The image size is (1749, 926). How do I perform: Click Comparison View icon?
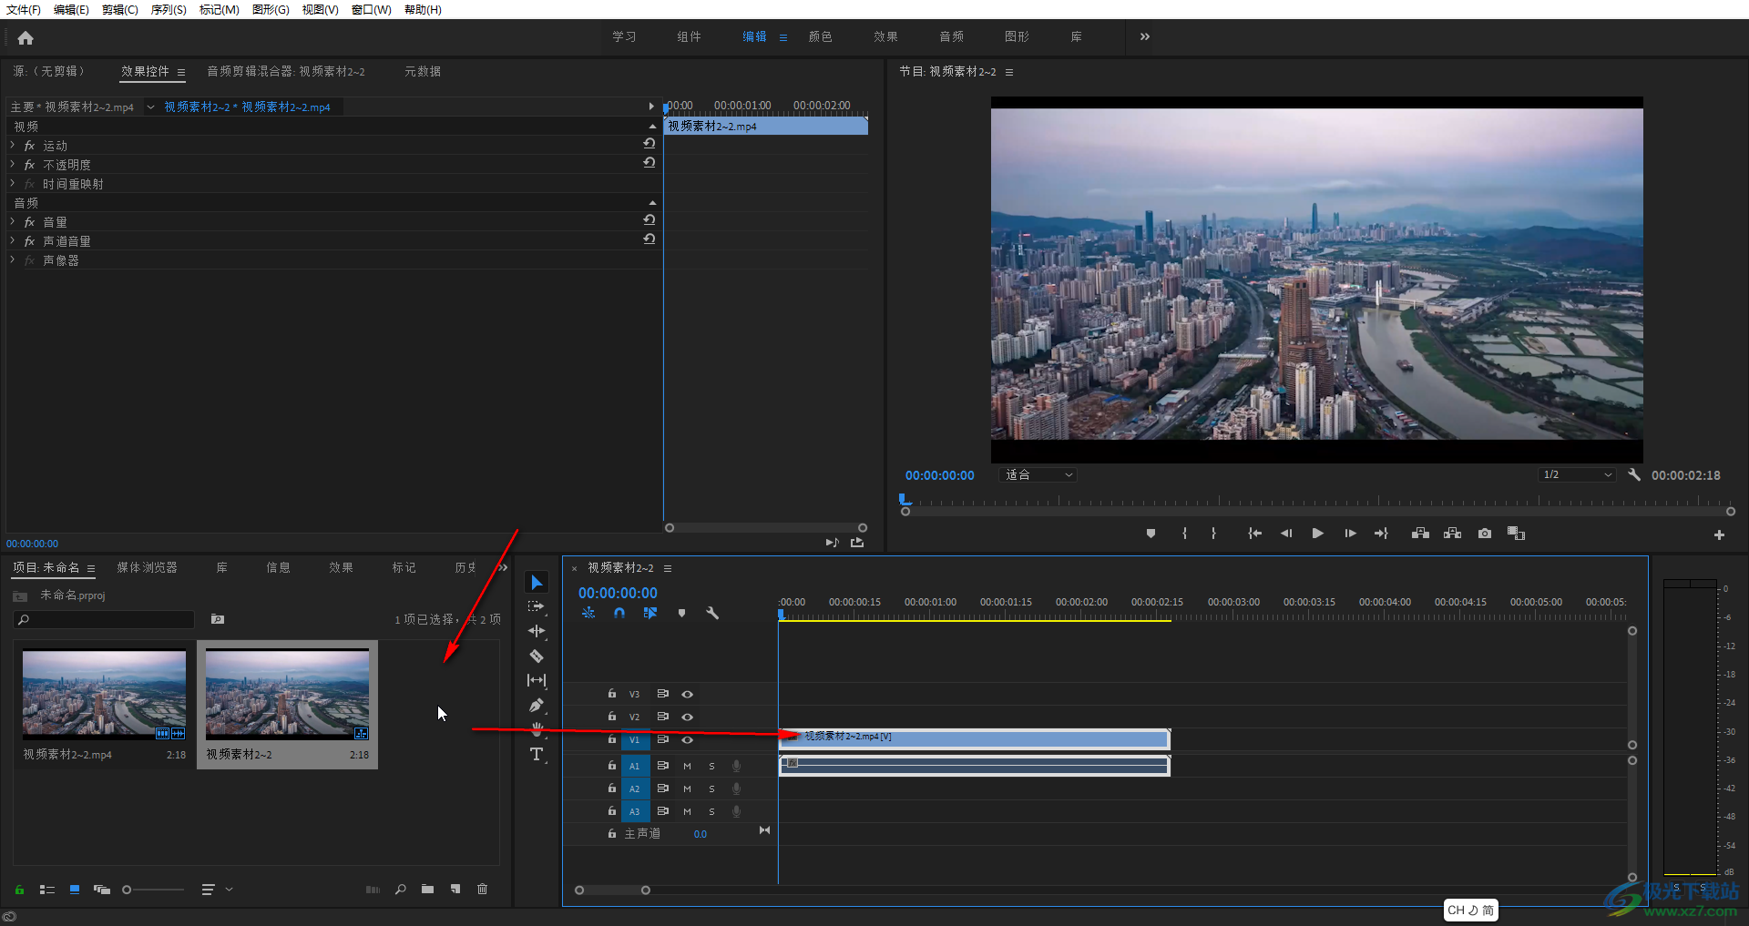(1516, 534)
